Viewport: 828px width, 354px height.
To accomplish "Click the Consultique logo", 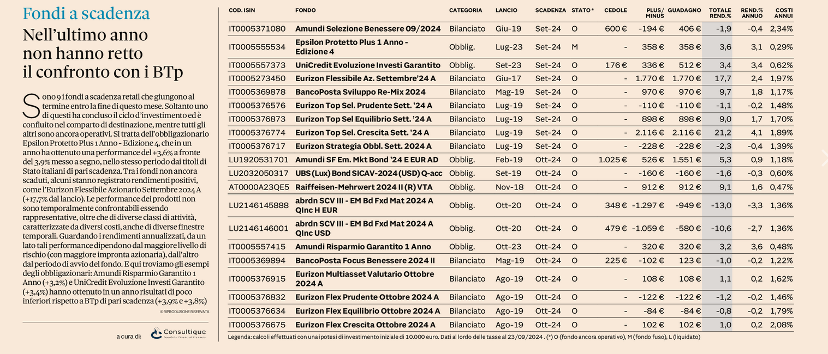I will [x=178, y=333].
